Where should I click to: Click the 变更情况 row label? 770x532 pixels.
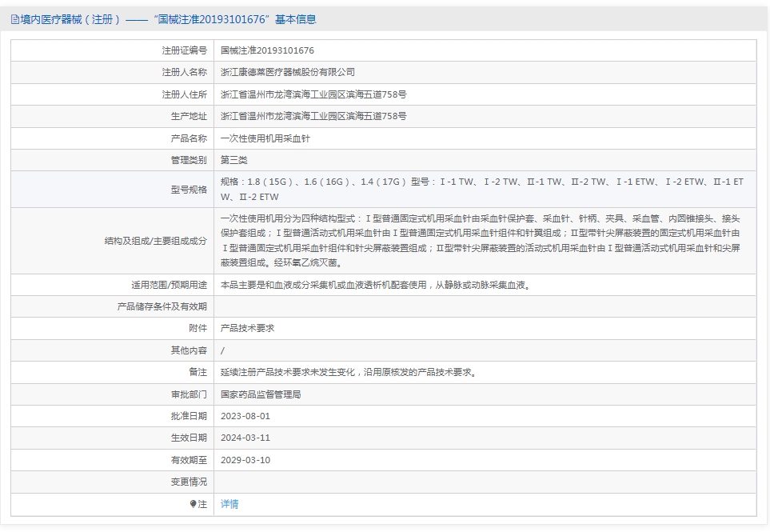(189, 482)
